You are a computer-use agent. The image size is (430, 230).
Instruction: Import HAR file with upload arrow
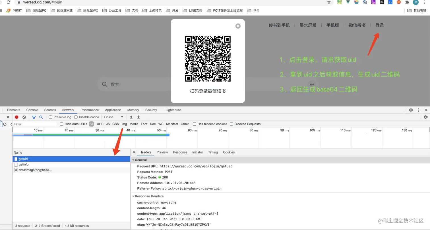(x=131, y=117)
